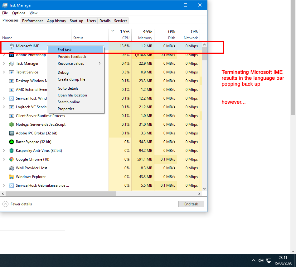296x267 pixels.
Task: Click the Task Manager process row icon
Action: pos(12,64)
